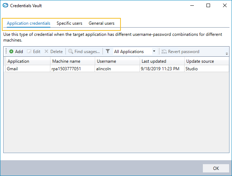The image size is (232, 176).
Task: Sort by the Machine name column header
Action: 73,61
